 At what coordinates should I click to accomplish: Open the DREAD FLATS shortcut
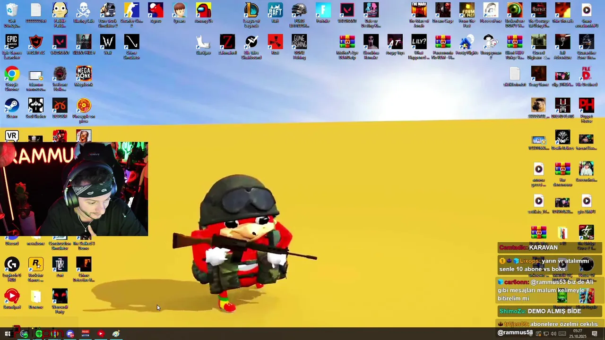point(562,108)
